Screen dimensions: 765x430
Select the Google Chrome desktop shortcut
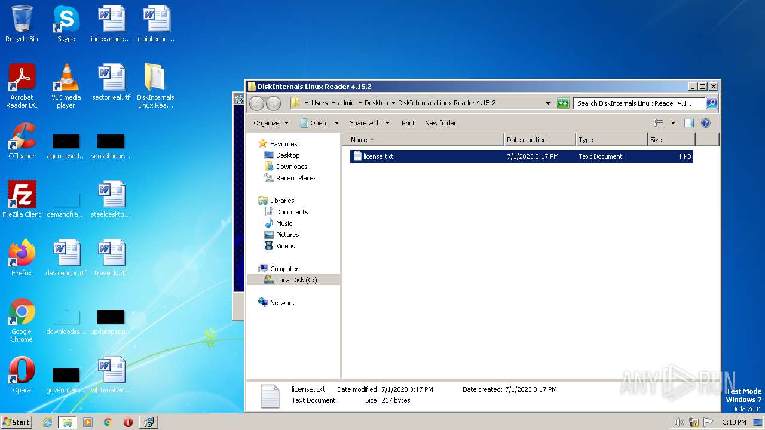tap(22, 320)
